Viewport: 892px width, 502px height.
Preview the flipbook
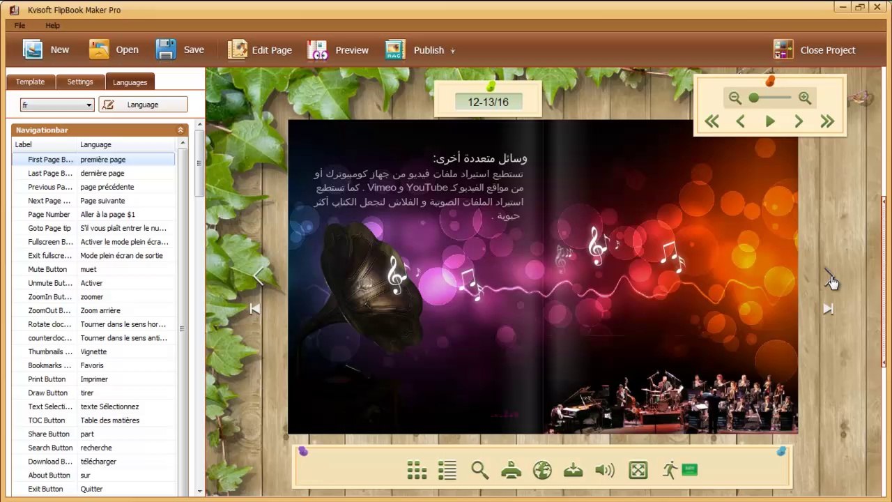pyautogui.click(x=338, y=50)
